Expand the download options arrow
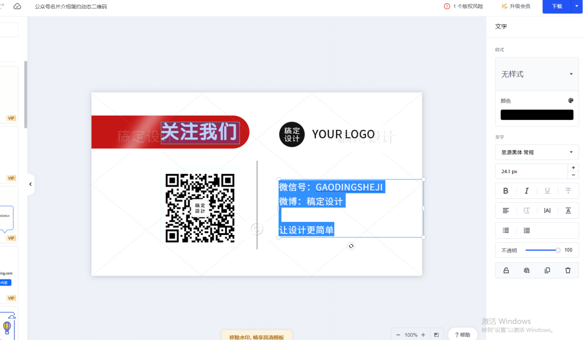This screenshot has width=583, height=340. [x=577, y=6]
